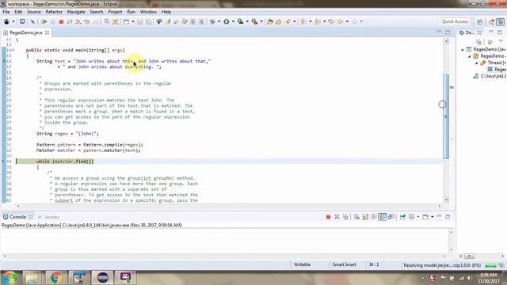Open the Back history dropdown arrow
Viewport: 507px width, 285px height.
click(x=347, y=21)
